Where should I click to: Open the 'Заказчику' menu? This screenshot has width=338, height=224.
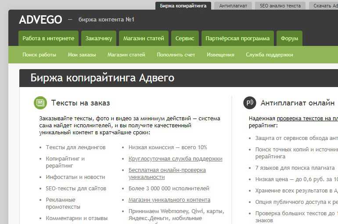pos(99,38)
